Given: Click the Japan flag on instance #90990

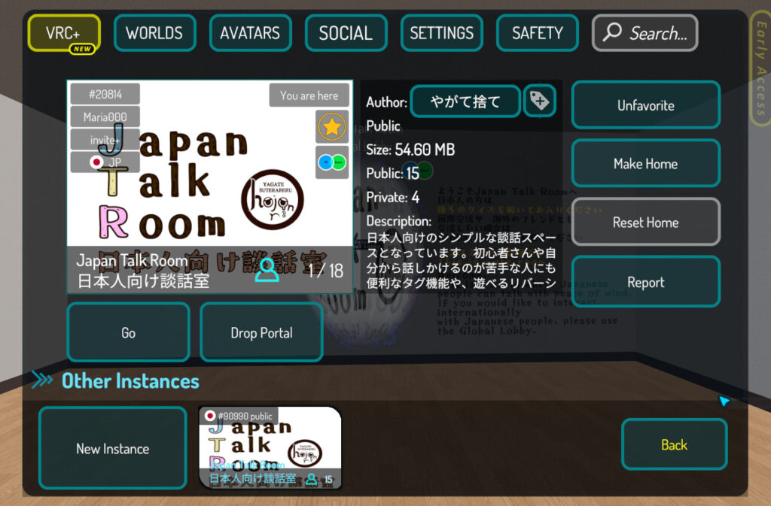Looking at the screenshot, I should point(210,416).
